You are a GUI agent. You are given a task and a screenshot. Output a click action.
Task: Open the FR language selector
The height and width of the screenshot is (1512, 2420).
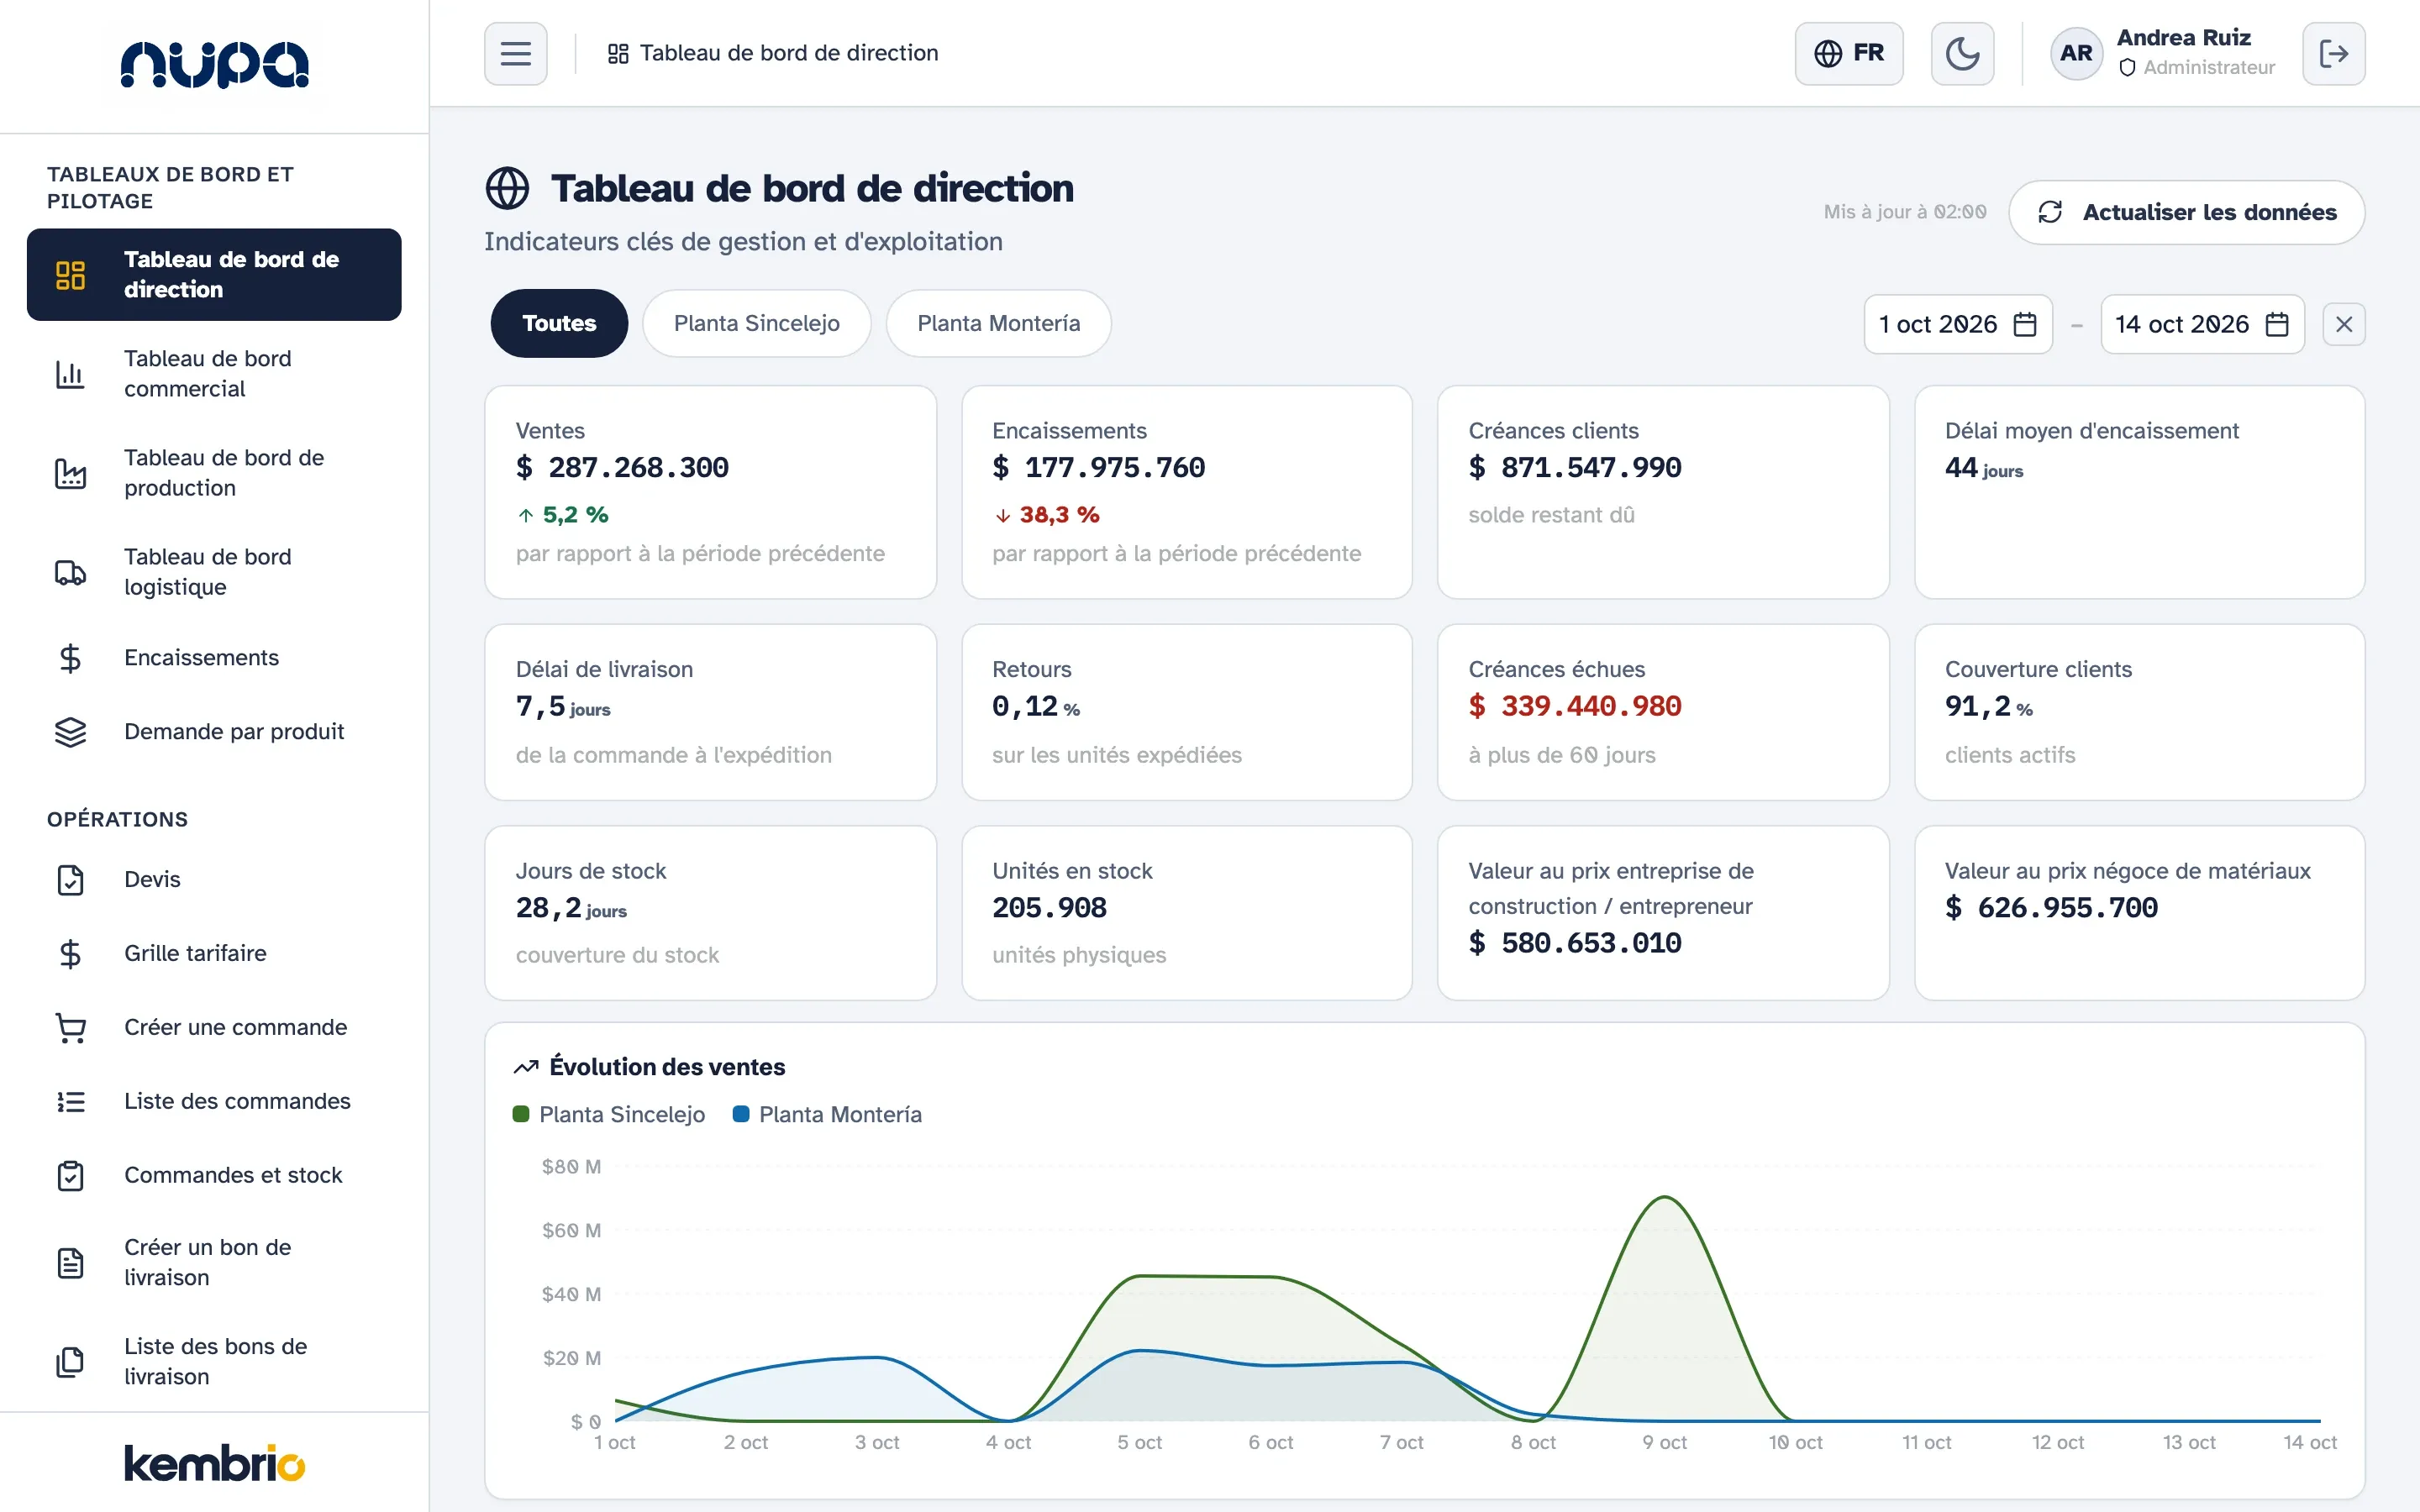1848,53
